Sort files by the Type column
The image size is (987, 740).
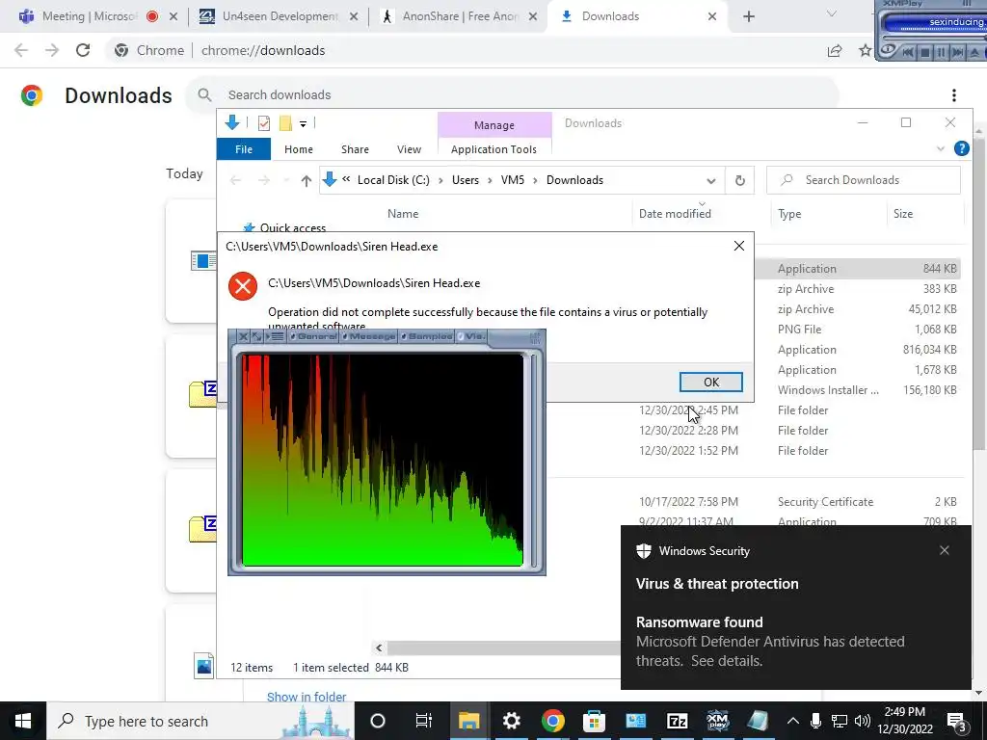pyautogui.click(x=789, y=213)
